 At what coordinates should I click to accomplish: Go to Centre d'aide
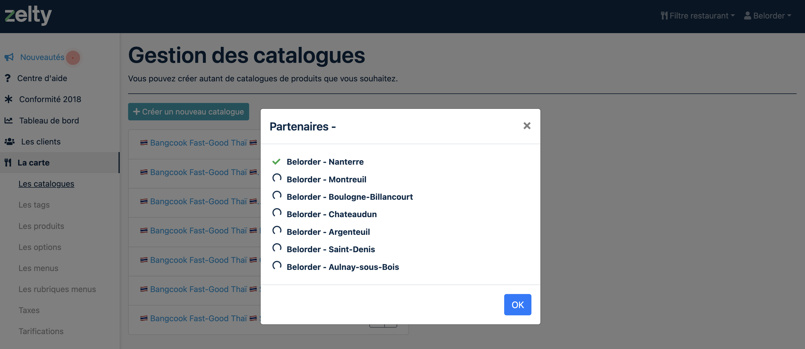tap(42, 78)
